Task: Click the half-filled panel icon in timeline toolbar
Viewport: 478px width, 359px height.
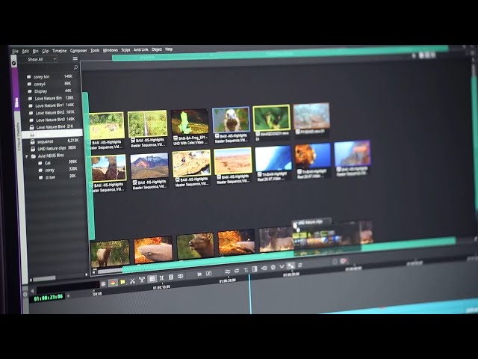Action: (x=255, y=269)
